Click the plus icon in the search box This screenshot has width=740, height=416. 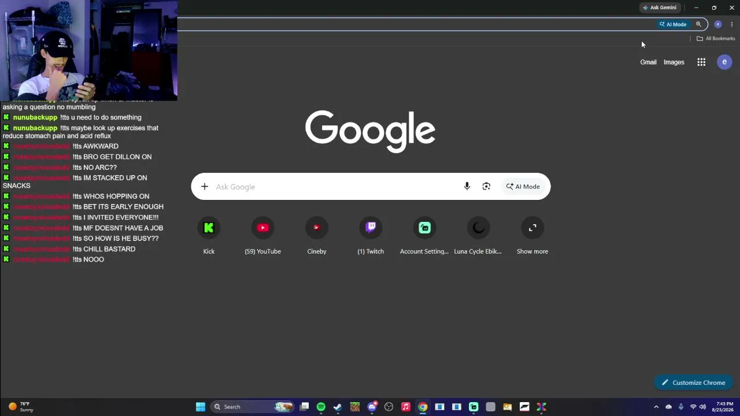[204, 187]
